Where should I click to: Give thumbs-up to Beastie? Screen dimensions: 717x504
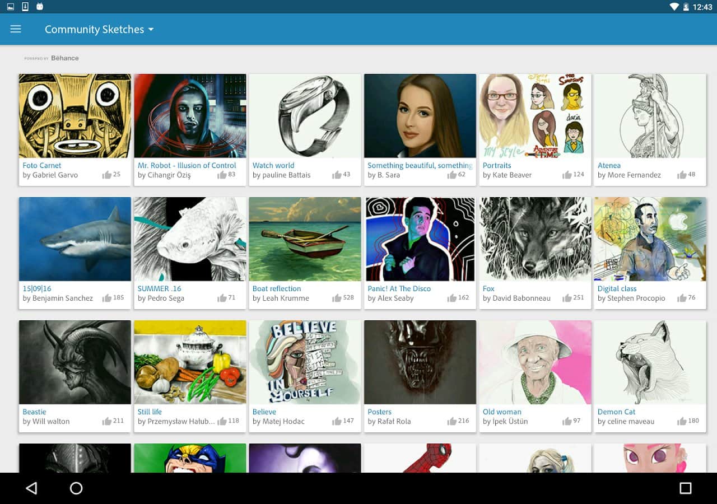click(x=107, y=421)
